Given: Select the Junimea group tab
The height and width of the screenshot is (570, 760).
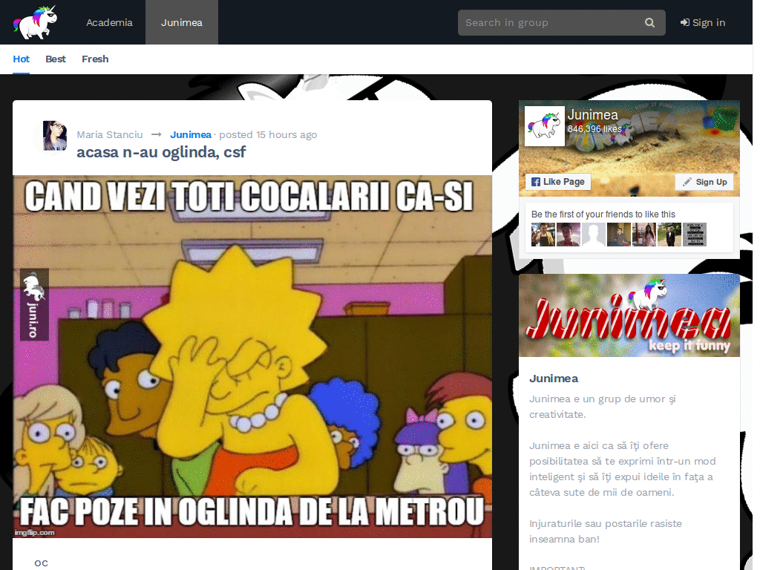Looking at the screenshot, I should click(182, 23).
